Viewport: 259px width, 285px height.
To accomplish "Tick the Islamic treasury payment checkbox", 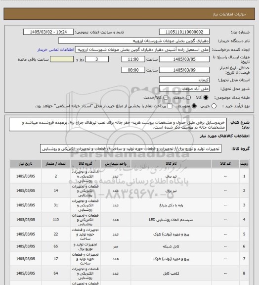I will pyautogui.click(x=170, y=106).
